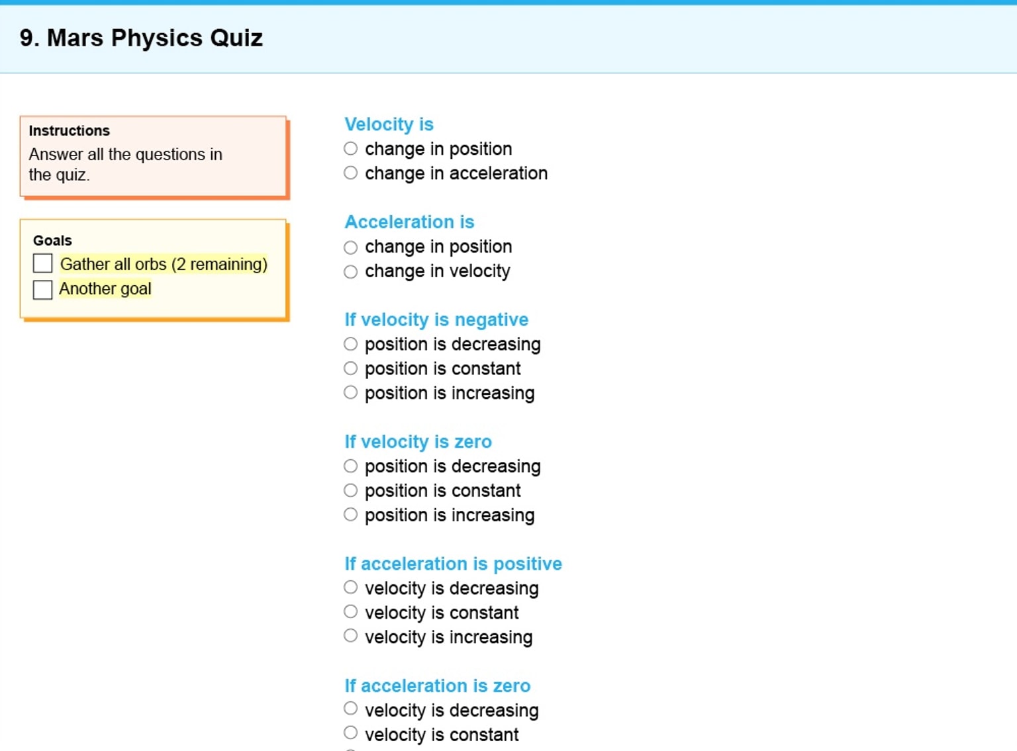This screenshot has height=751, width=1017.
Task: Pick 'position is constant' for negative velocity
Action: [351, 369]
